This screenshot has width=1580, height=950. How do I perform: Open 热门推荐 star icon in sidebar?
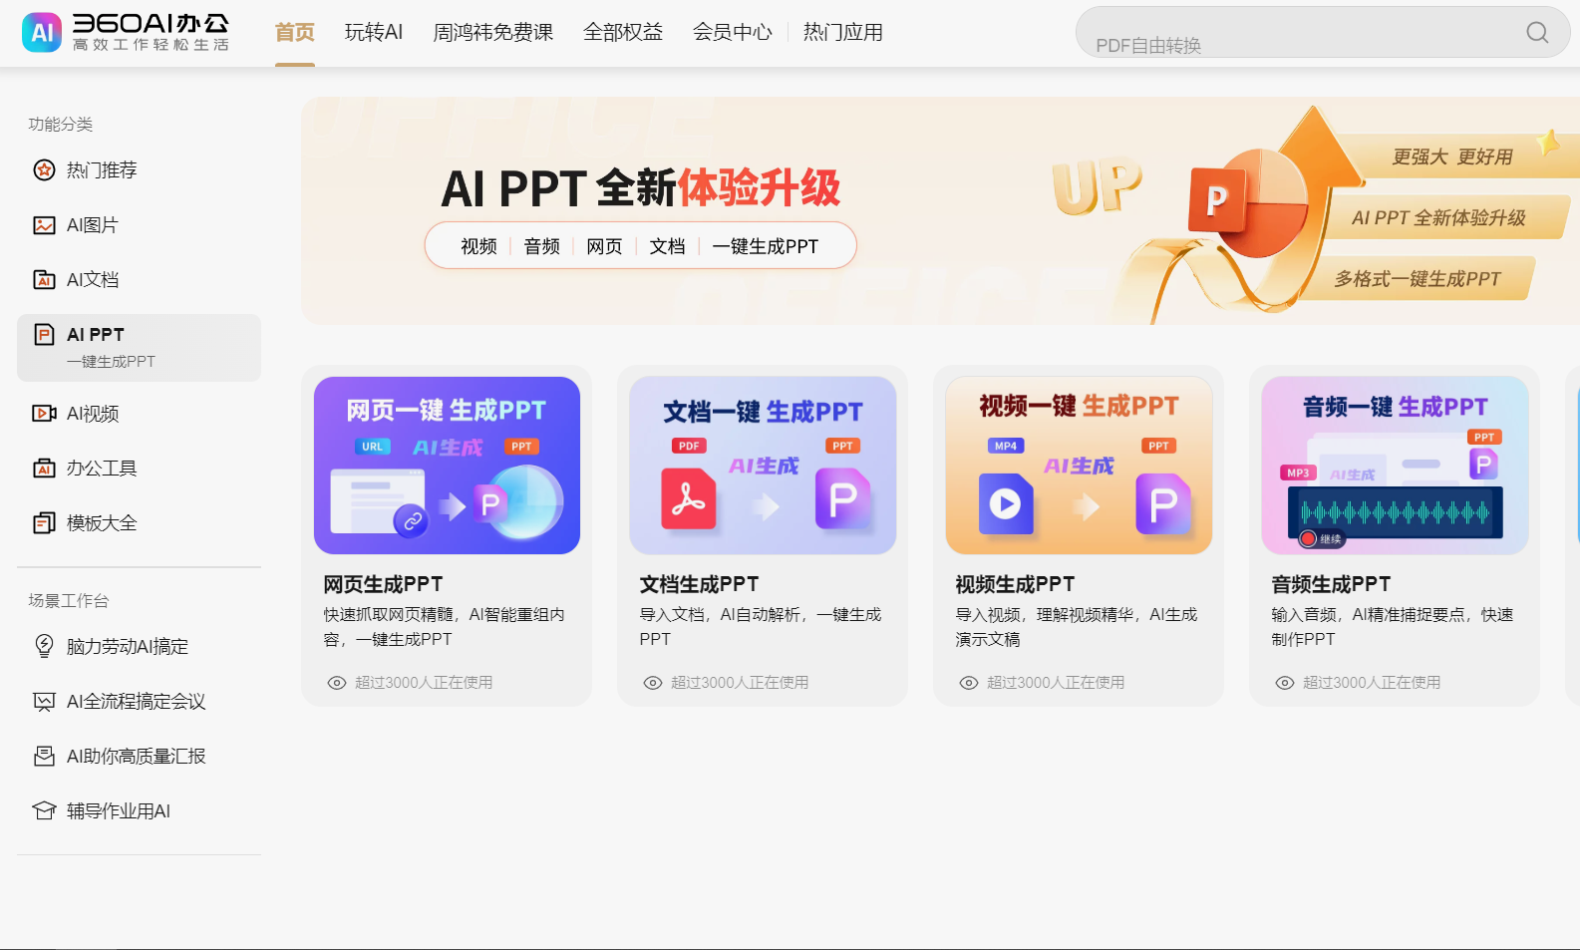coord(44,170)
